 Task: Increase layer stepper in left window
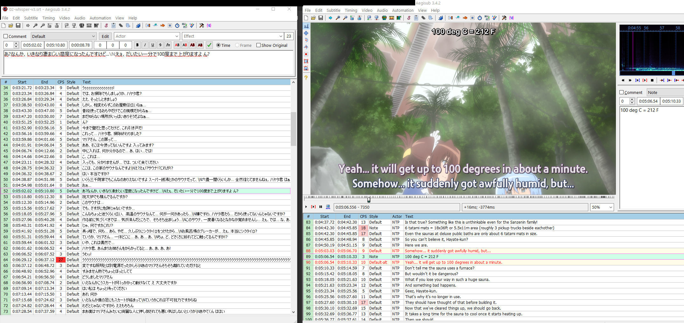(x=16, y=44)
